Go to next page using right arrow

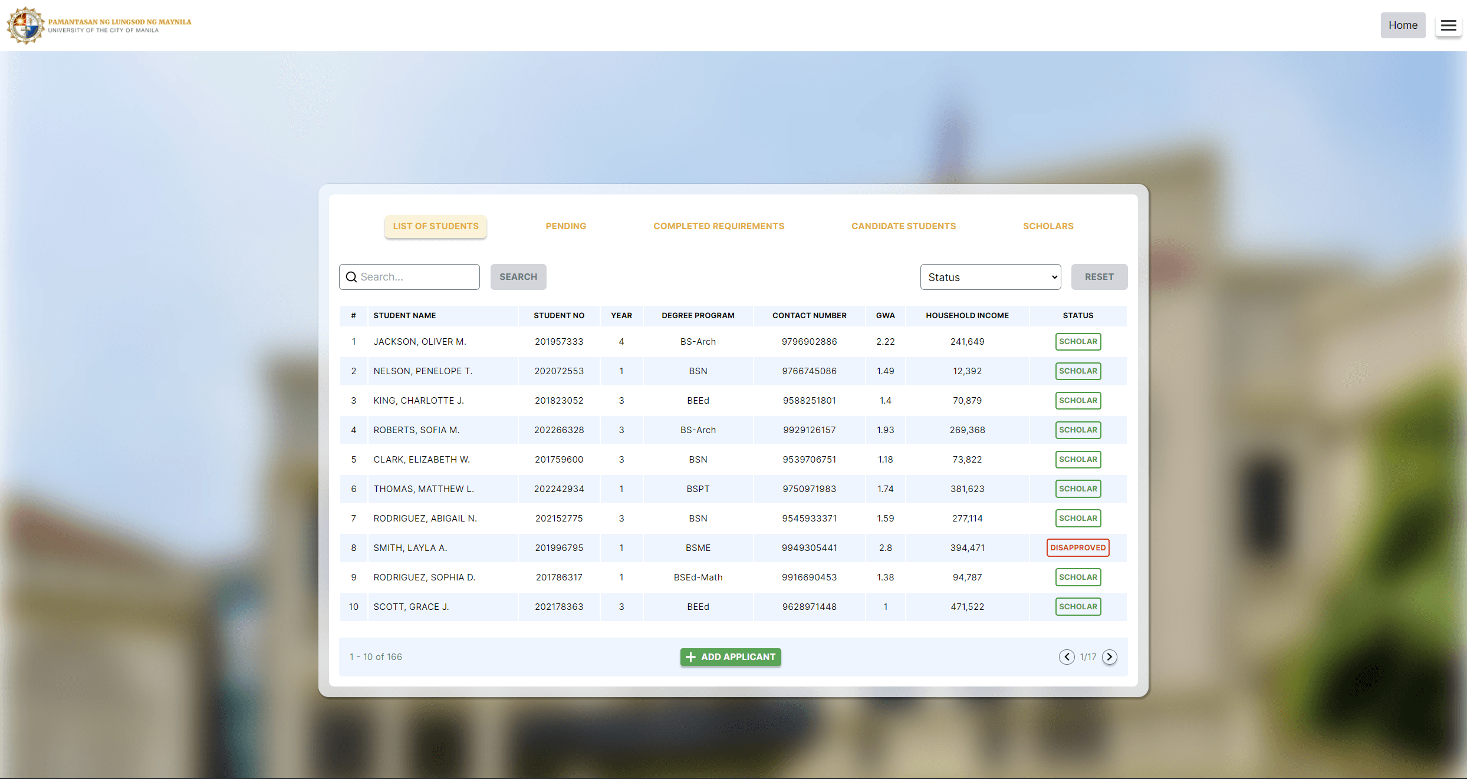(x=1109, y=657)
